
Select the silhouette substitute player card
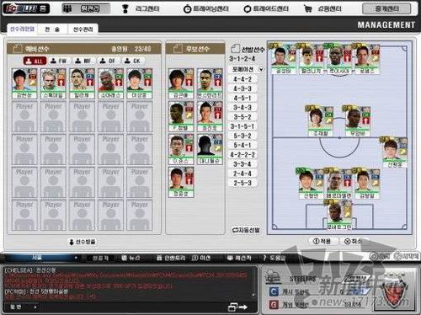point(210,149)
